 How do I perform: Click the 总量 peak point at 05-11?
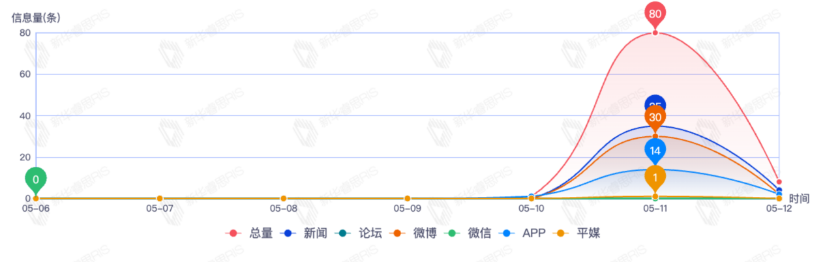pyautogui.click(x=655, y=33)
